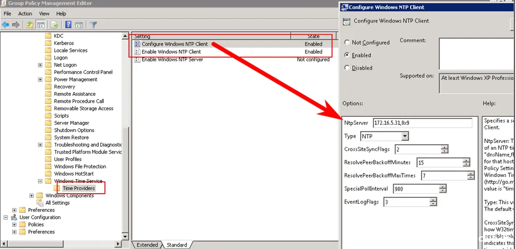Click the Filter funnel toolbar icon

93,25
